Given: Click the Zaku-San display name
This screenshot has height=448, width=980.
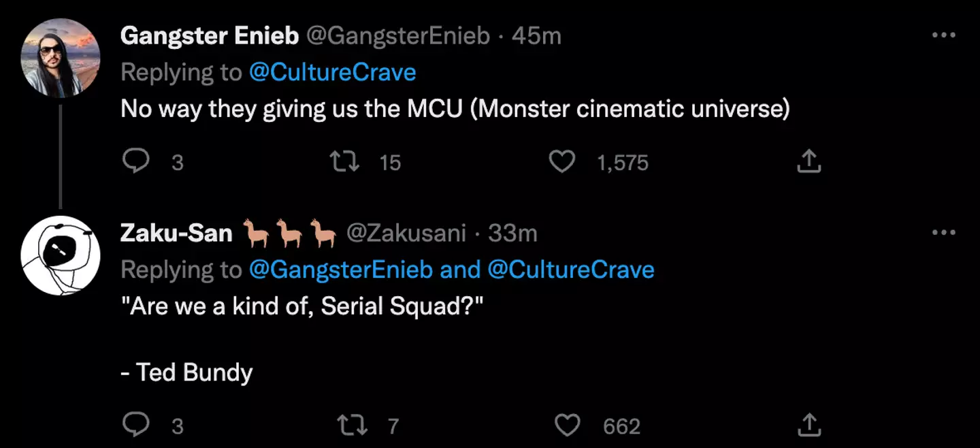Looking at the screenshot, I should pyautogui.click(x=176, y=233).
